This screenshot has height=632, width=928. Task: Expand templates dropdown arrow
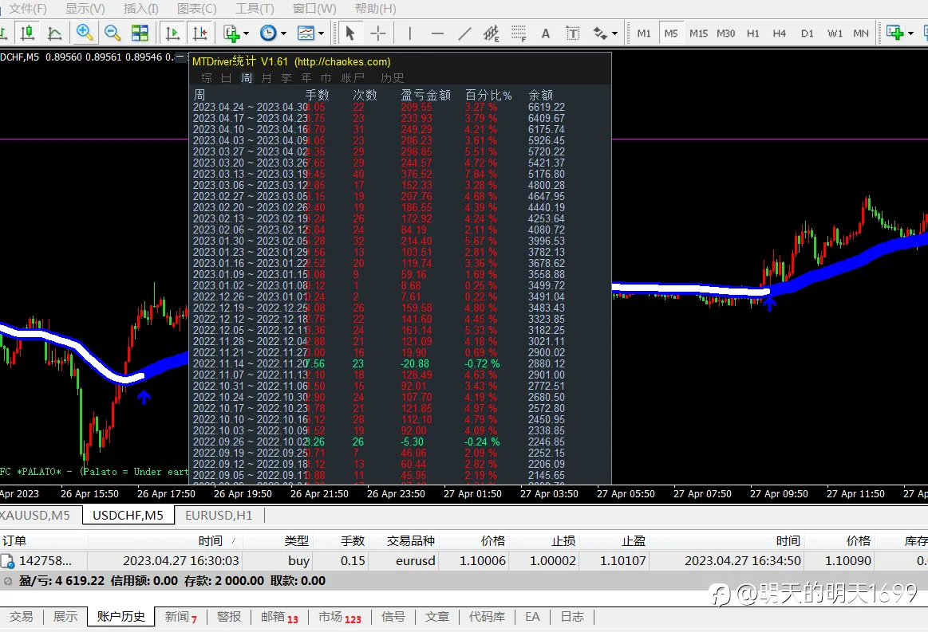[321, 33]
